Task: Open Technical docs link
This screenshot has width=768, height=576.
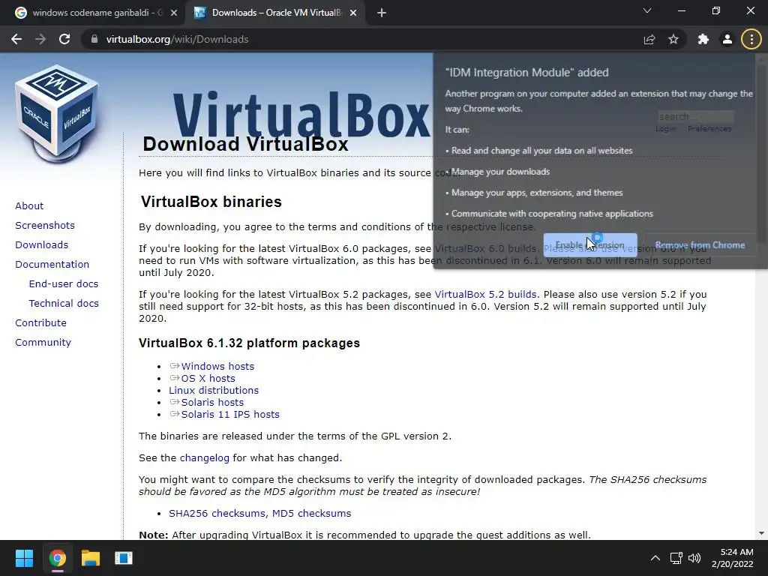Action: (64, 304)
